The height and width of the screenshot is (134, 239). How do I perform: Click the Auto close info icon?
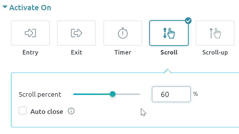click(x=71, y=111)
